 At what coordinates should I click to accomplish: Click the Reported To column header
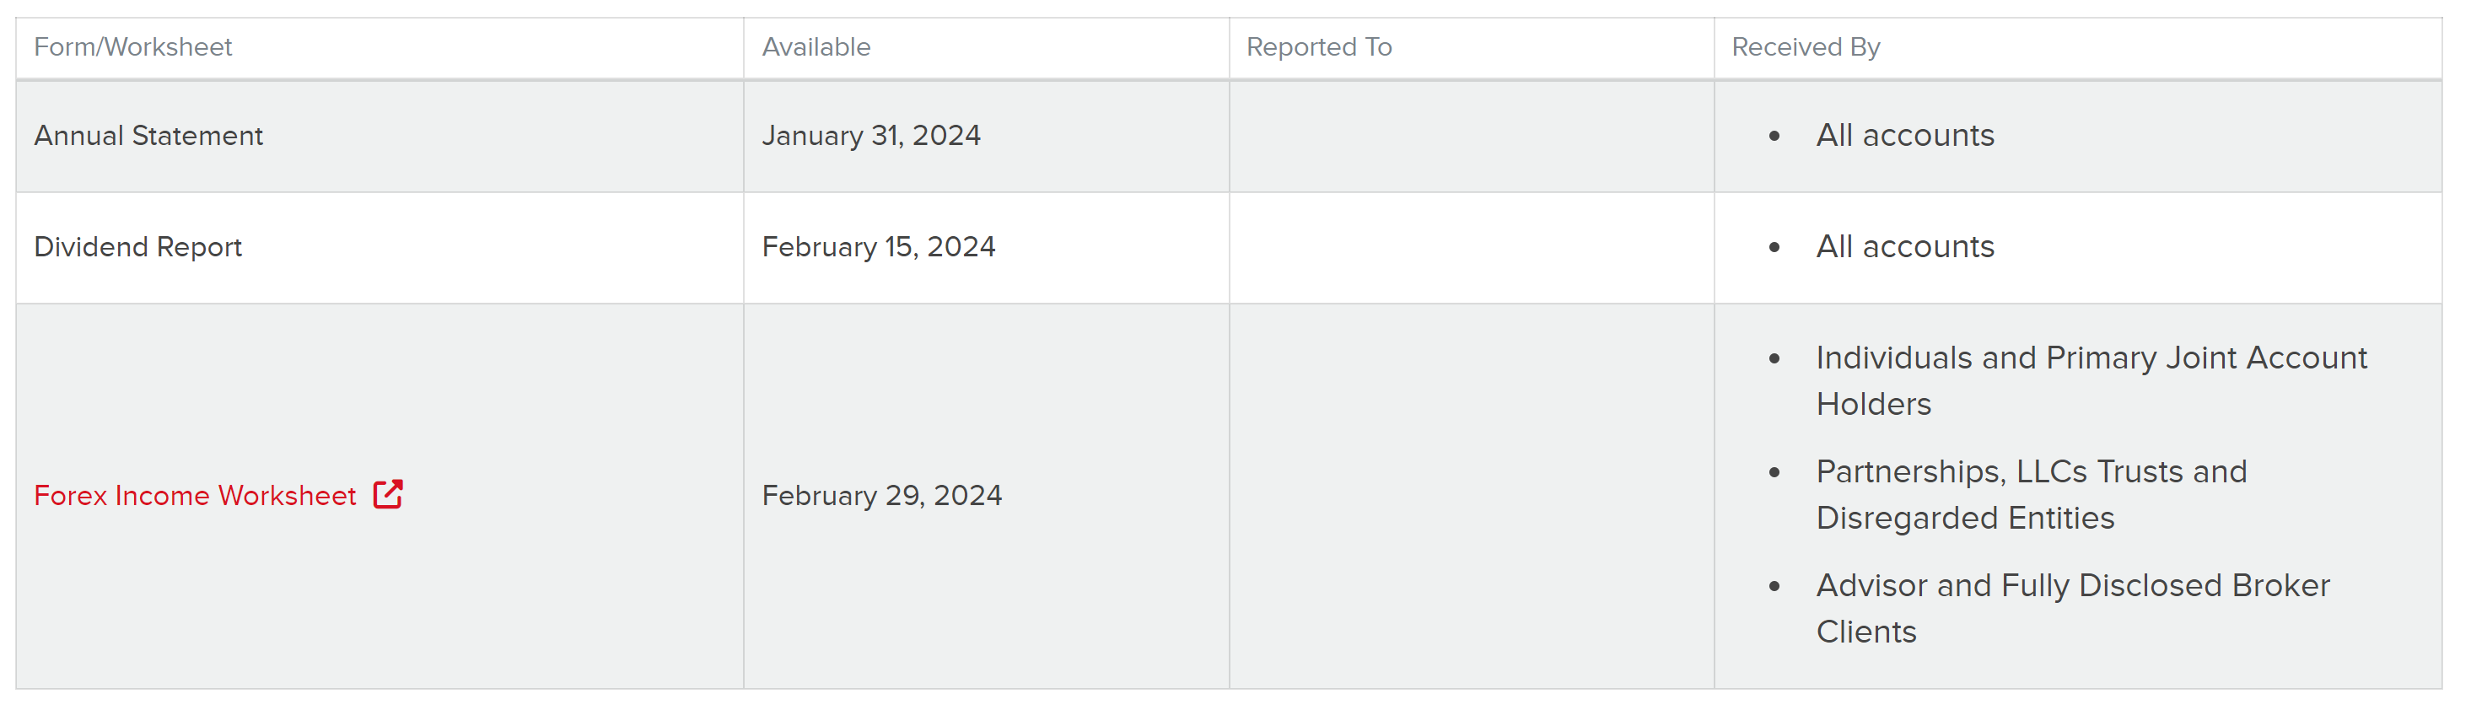(1319, 47)
